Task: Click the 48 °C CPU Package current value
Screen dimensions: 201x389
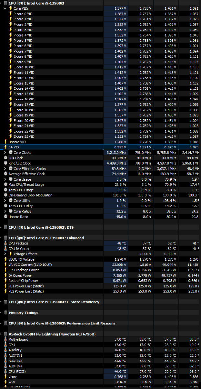Action: (121, 243)
